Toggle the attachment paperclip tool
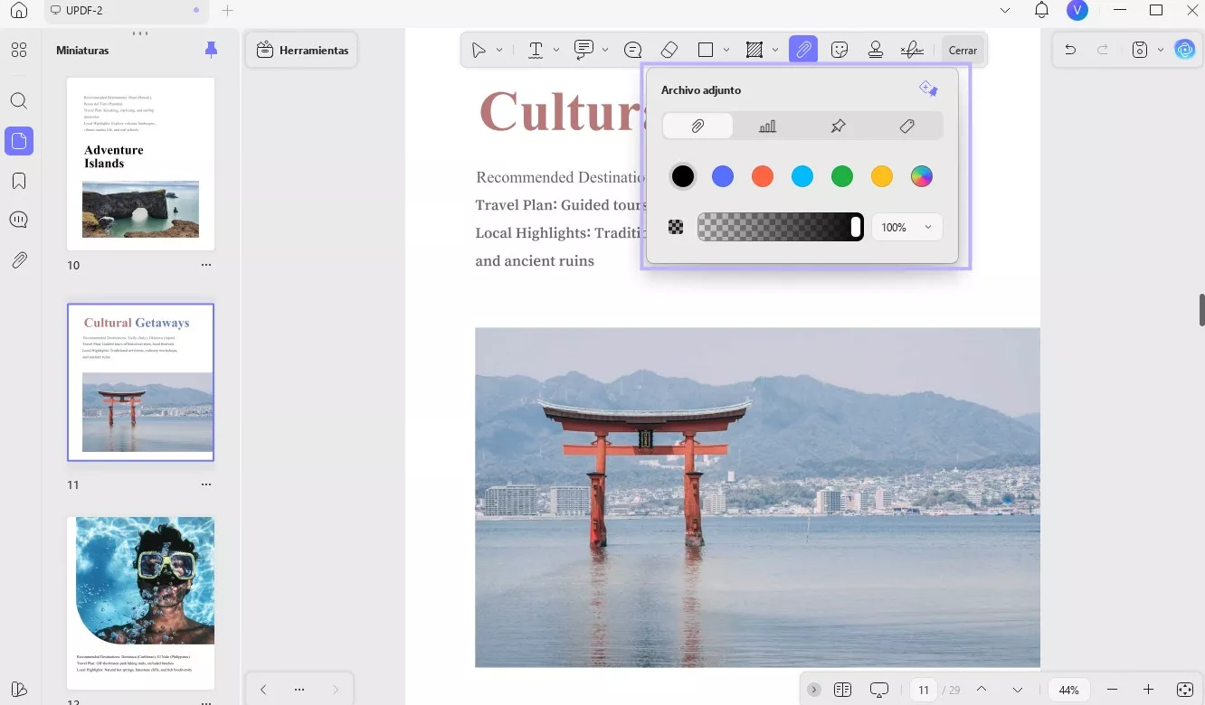This screenshot has height=705, width=1205. [803, 50]
